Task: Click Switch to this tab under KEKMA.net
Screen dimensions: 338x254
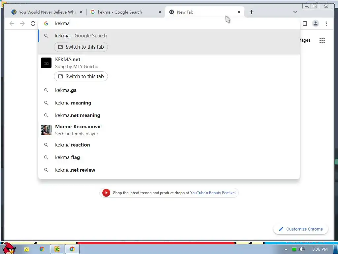Action: (81, 76)
